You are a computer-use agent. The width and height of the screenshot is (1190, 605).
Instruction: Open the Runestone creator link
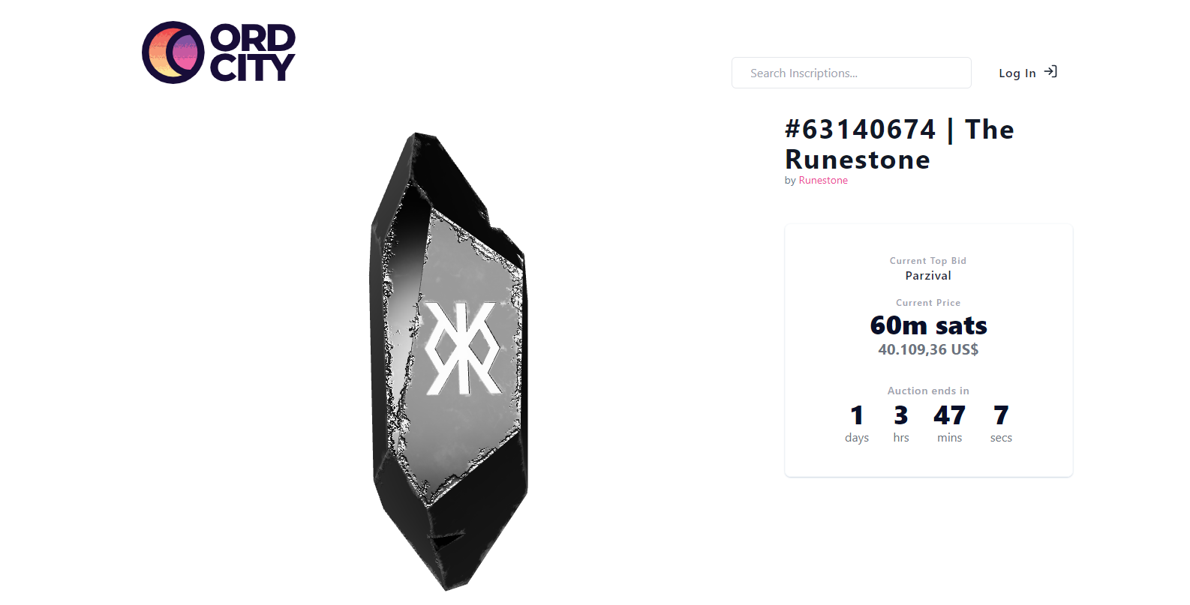pos(823,181)
